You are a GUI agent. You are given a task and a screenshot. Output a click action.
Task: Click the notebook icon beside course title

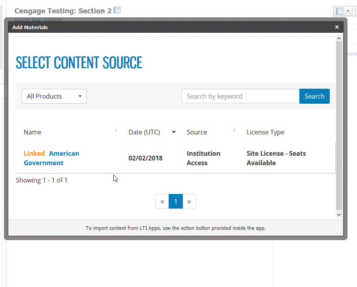tap(117, 11)
